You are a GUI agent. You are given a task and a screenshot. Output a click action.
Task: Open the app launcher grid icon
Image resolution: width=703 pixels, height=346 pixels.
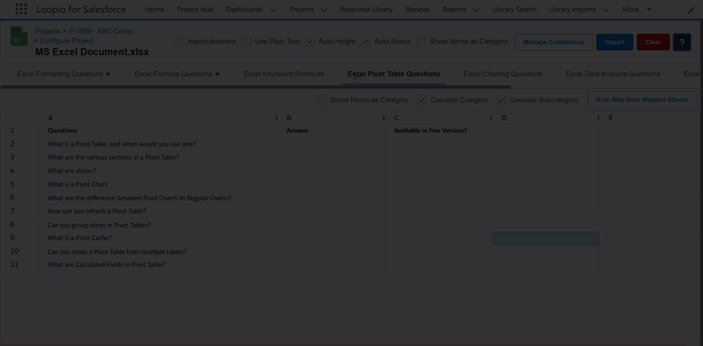(21, 9)
